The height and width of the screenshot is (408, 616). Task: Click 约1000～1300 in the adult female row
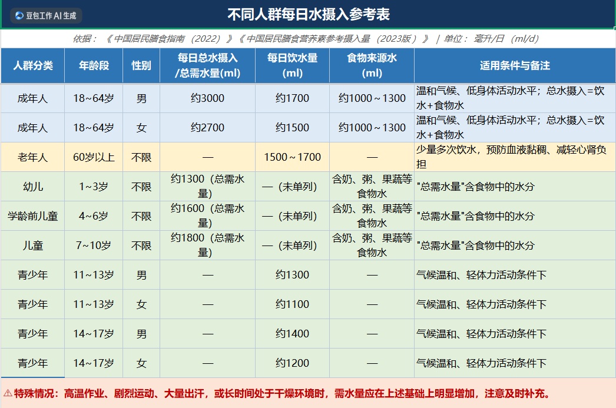pyautogui.click(x=372, y=128)
